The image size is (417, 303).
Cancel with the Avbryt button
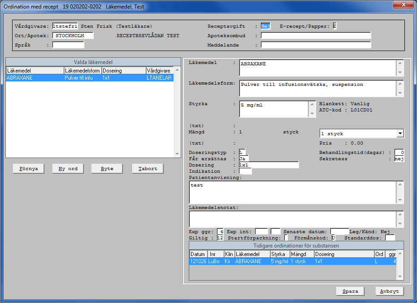pyautogui.click(x=389, y=291)
